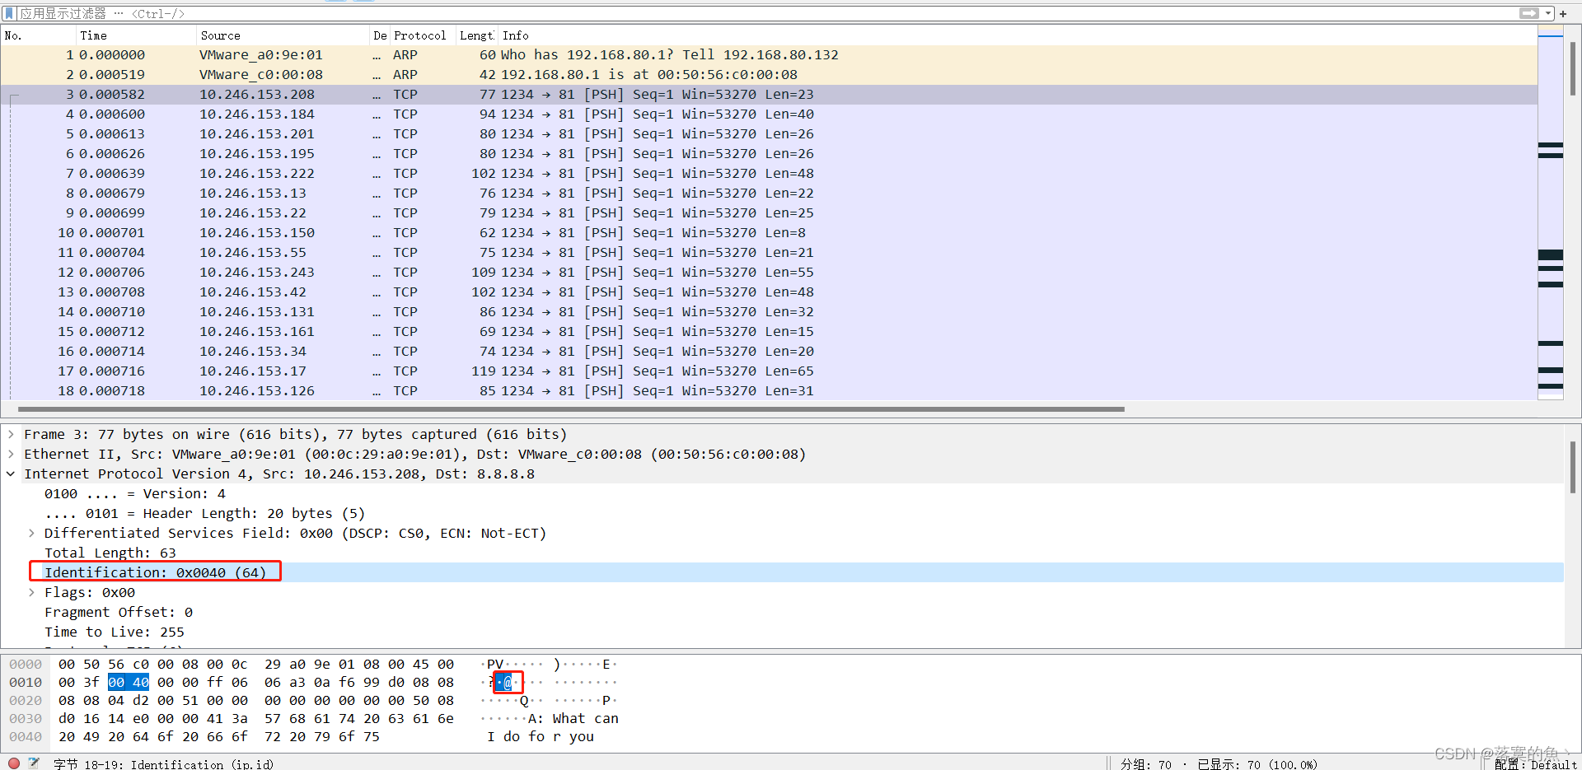Screen dimensions: 1582x770
Task: Select the Header Length: 20 bytes field
Action: [x=204, y=513]
